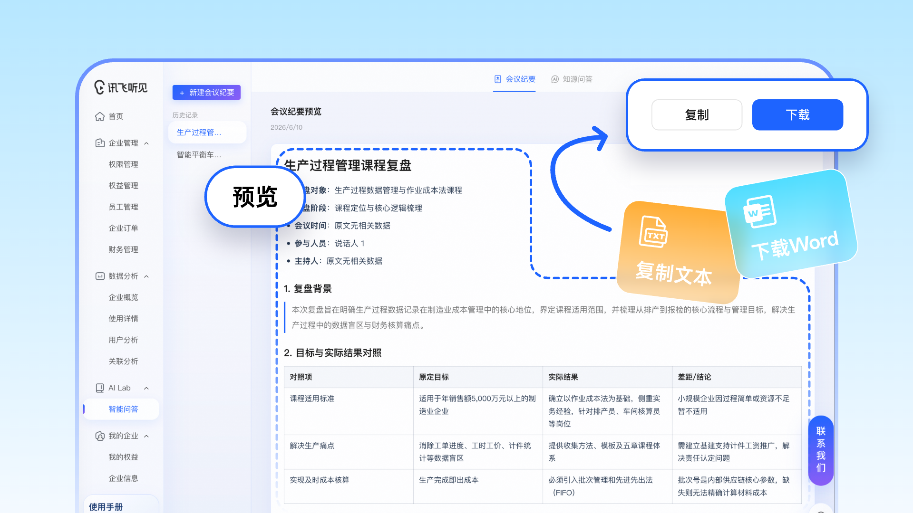Open 企业订单 in the sidebar
913x513 pixels.
point(123,228)
